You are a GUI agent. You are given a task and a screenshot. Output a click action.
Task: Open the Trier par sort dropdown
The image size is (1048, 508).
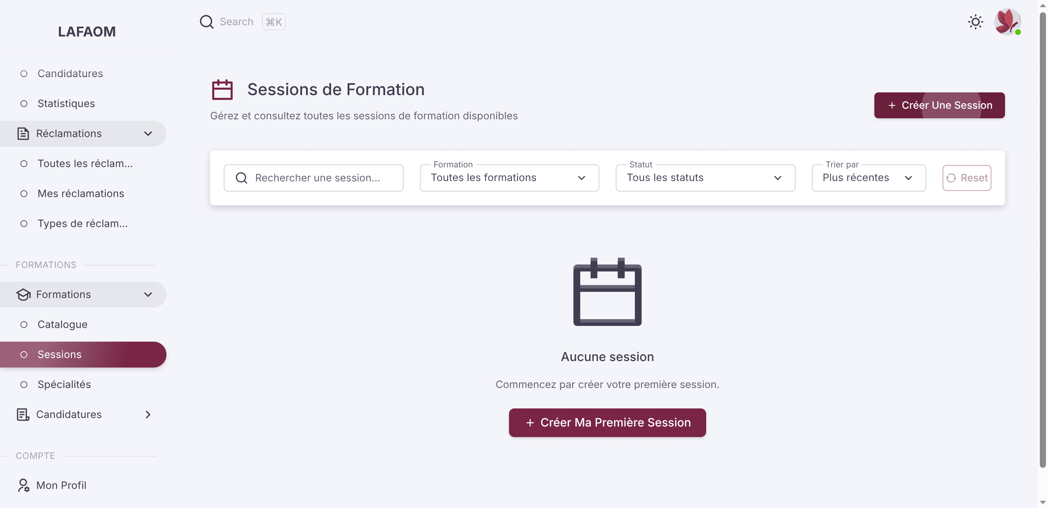868,178
